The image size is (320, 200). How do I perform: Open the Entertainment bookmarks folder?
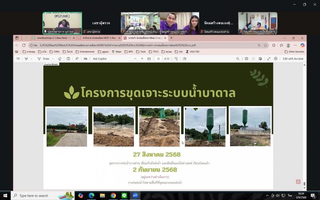85,52
